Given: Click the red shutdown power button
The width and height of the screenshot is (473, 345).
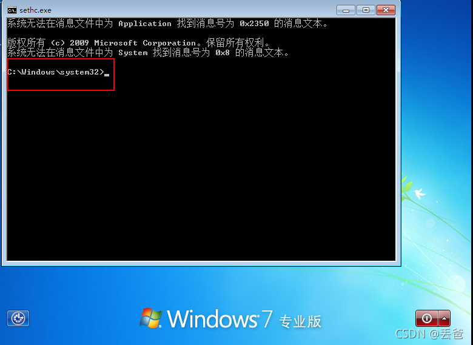Looking at the screenshot, I should (x=426, y=318).
